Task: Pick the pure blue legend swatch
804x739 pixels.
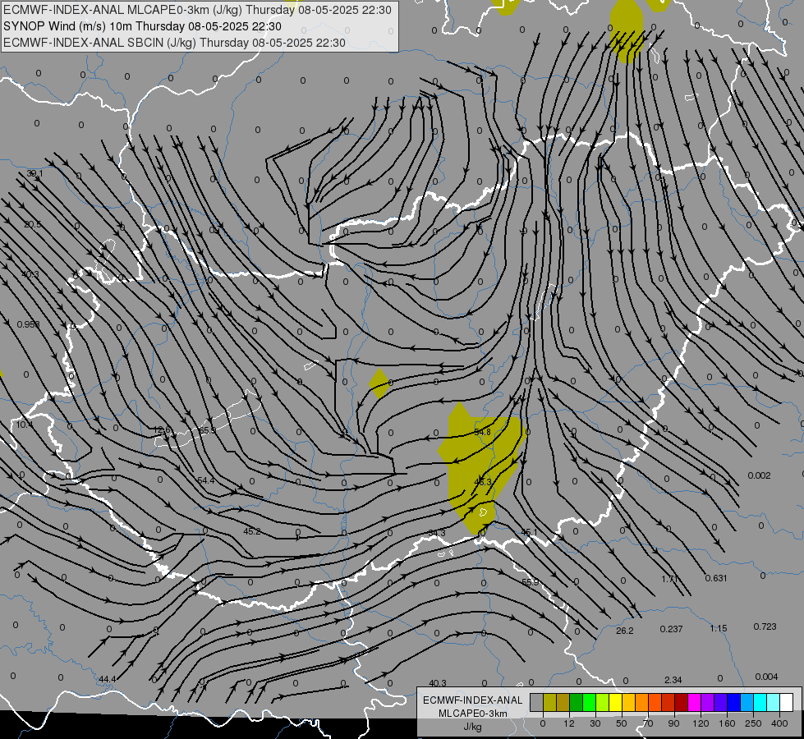Action: [733, 702]
